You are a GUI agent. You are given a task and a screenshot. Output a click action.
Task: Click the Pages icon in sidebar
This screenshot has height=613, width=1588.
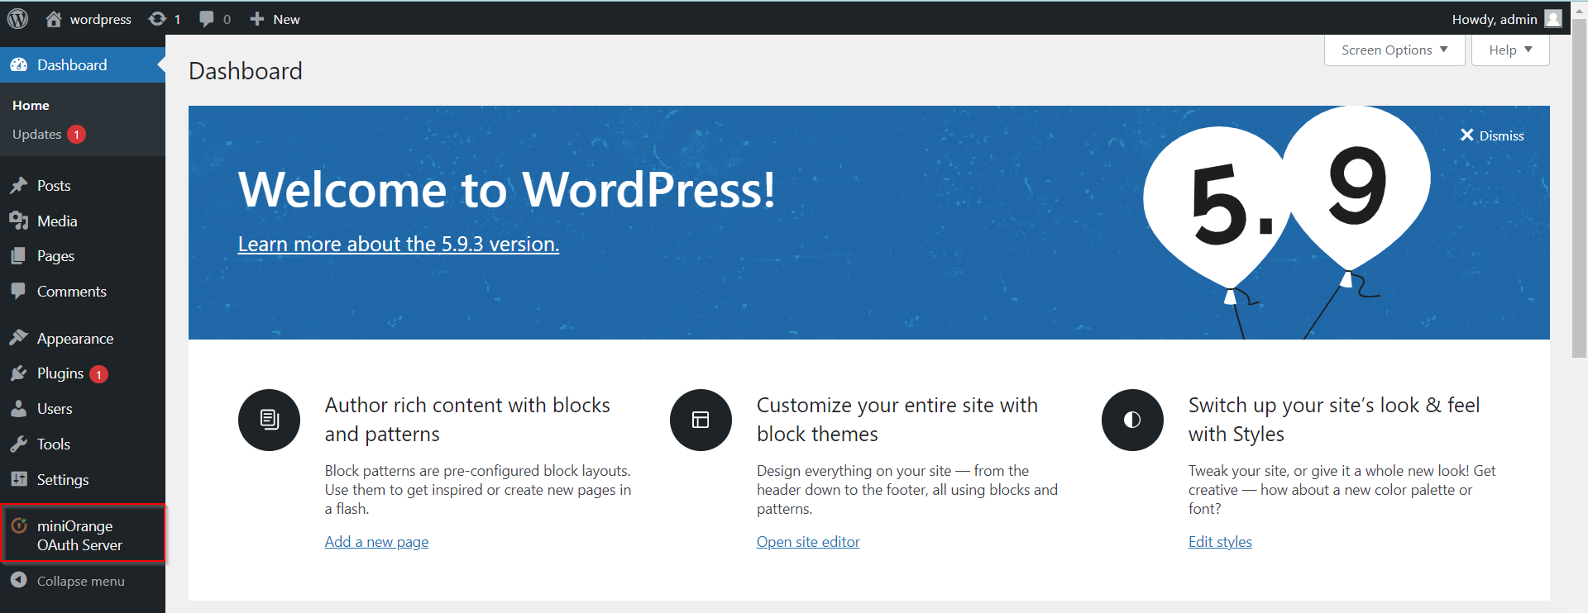click(18, 256)
